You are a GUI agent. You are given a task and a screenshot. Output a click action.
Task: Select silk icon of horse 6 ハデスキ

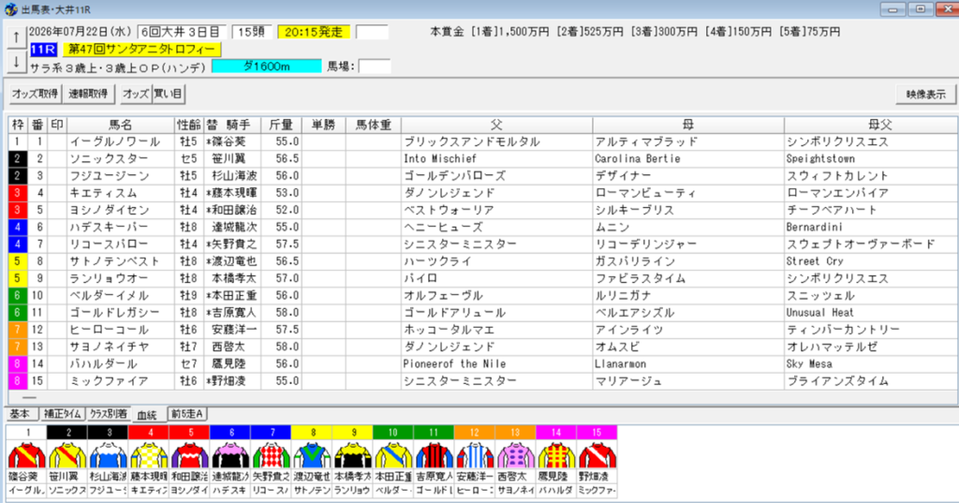click(x=230, y=455)
